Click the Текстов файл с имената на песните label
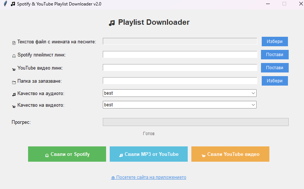 56,42
